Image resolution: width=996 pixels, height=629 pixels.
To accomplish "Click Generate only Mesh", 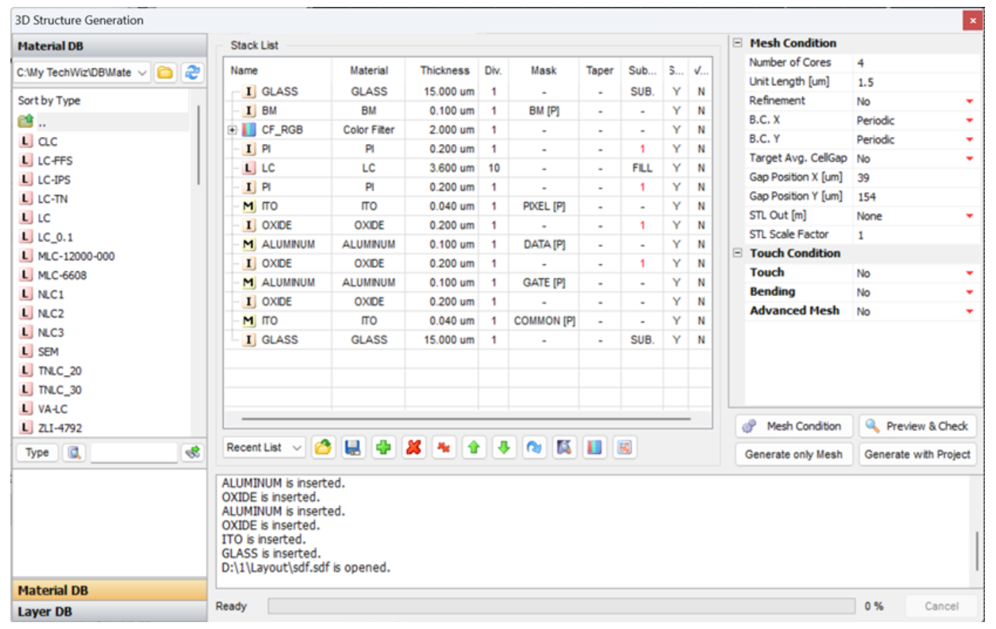I will click(793, 455).
